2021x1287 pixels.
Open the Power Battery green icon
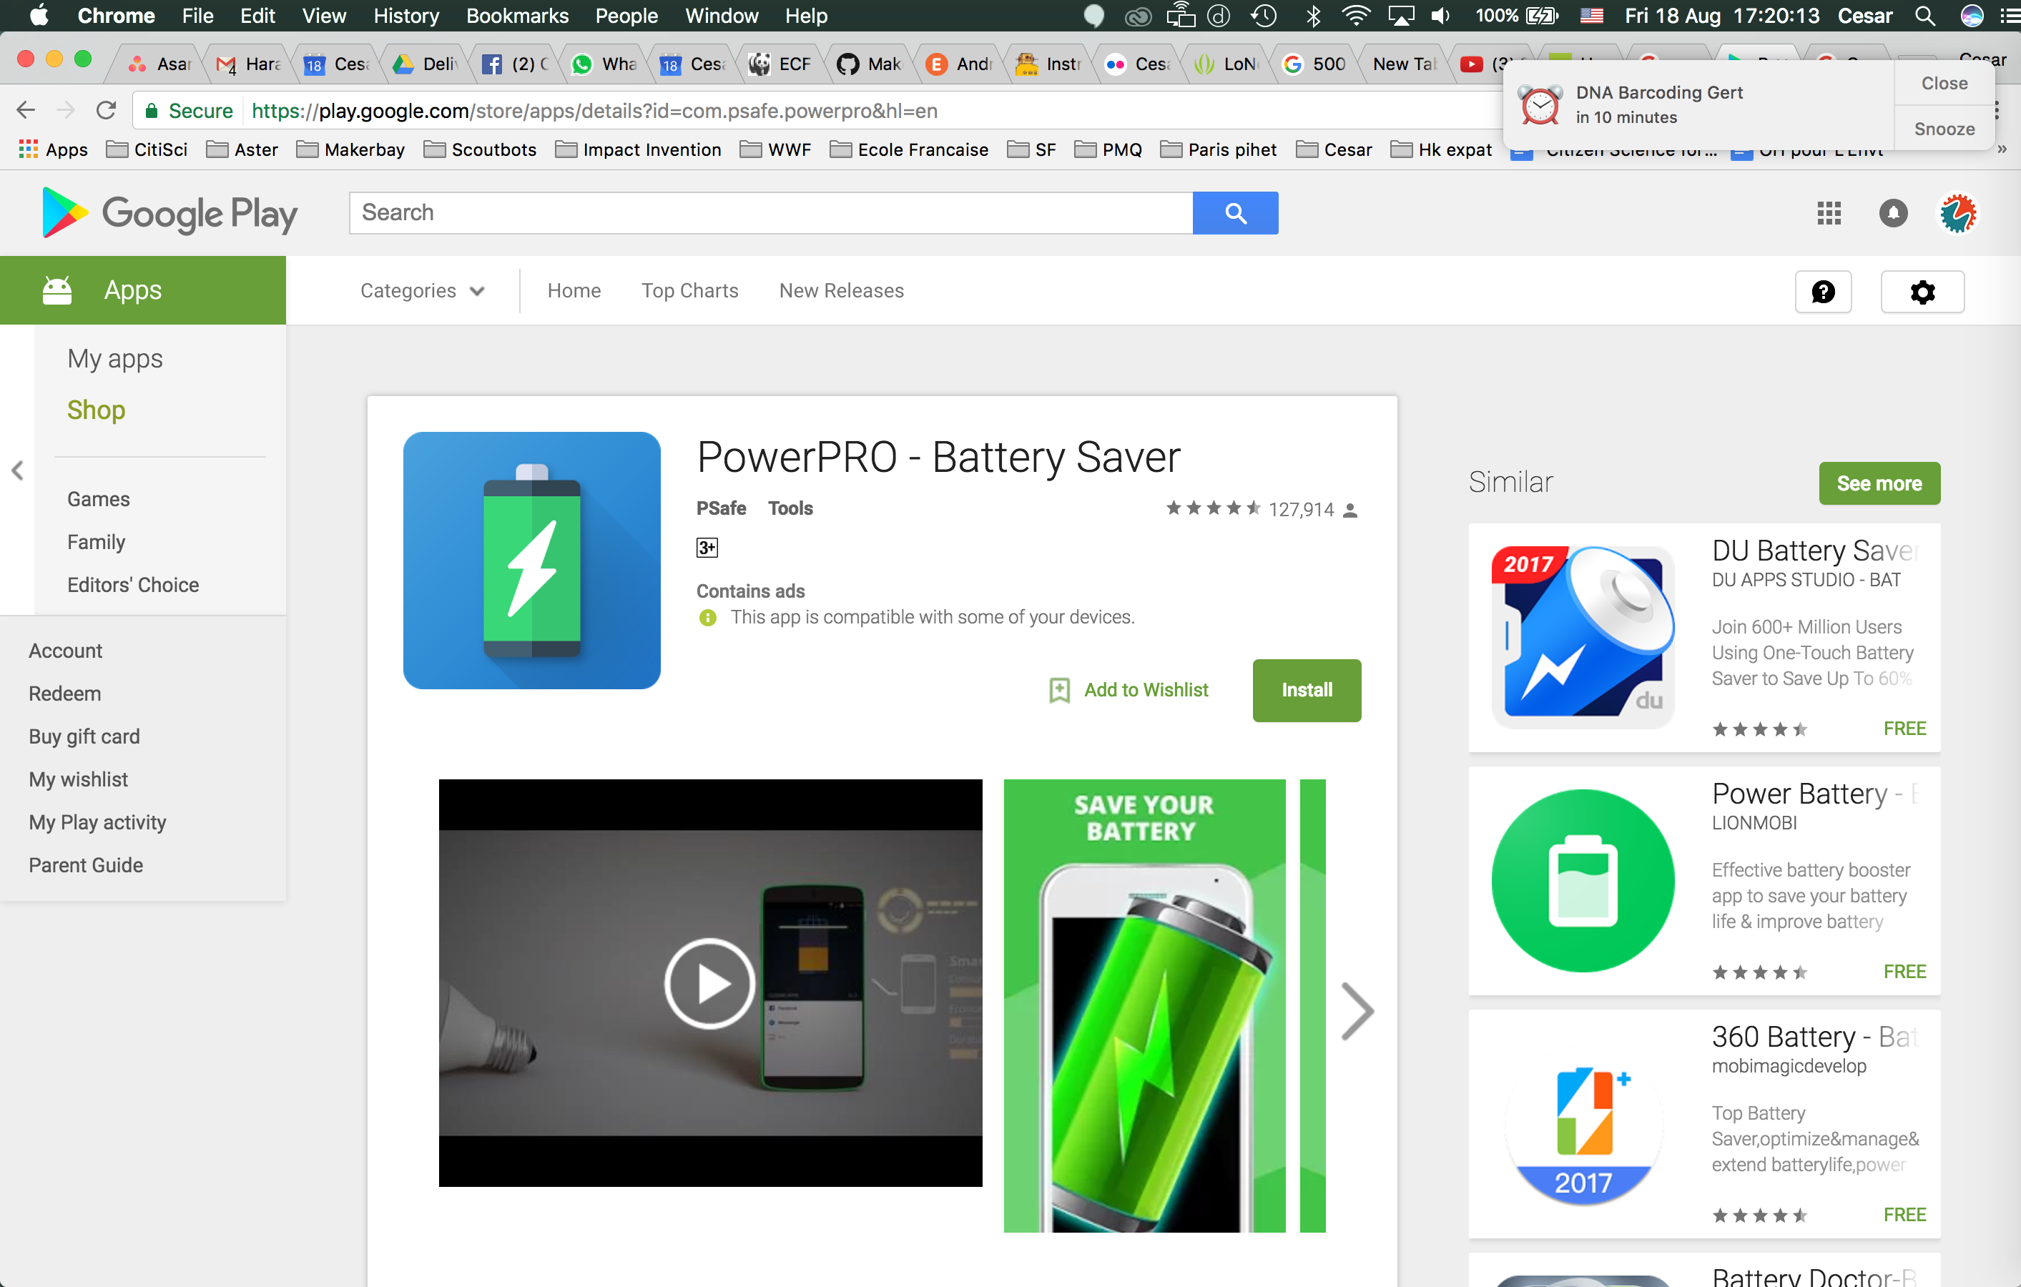click(1583, 881)
